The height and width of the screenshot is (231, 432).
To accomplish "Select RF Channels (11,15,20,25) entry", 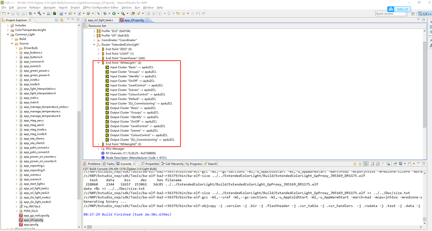I will 128,153.
